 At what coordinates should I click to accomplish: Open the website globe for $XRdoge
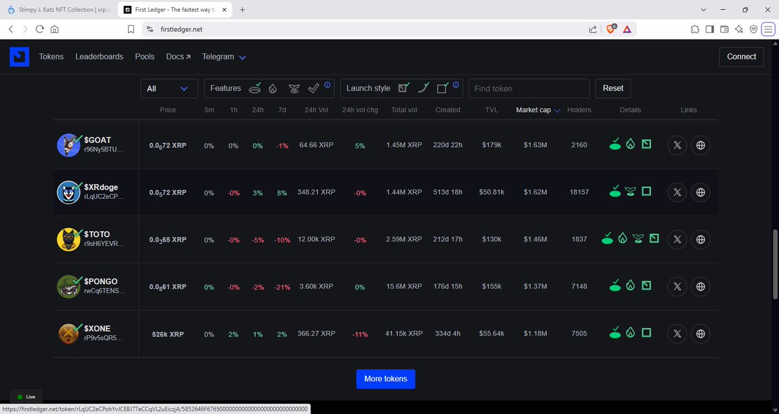[x=700, y=192]
